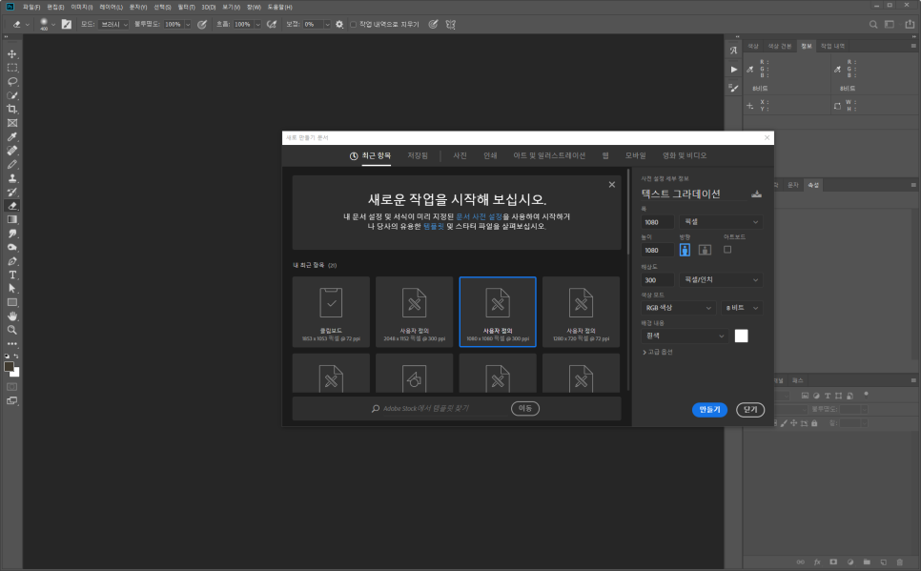Viewport: 921px width, 571px height.
Task: Select the Hand tool
Action: (12, 316)
